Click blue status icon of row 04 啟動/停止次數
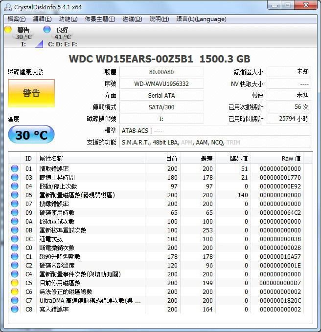The height and width of the screenshot is (332, 321). [x=15, y=186]
